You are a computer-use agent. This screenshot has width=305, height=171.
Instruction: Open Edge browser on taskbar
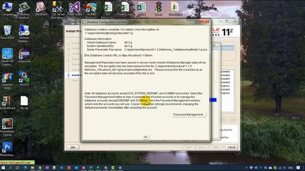(x=25, y=168)
